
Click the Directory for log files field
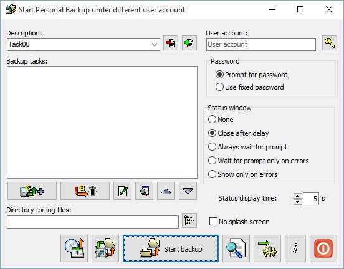point(93,222)
